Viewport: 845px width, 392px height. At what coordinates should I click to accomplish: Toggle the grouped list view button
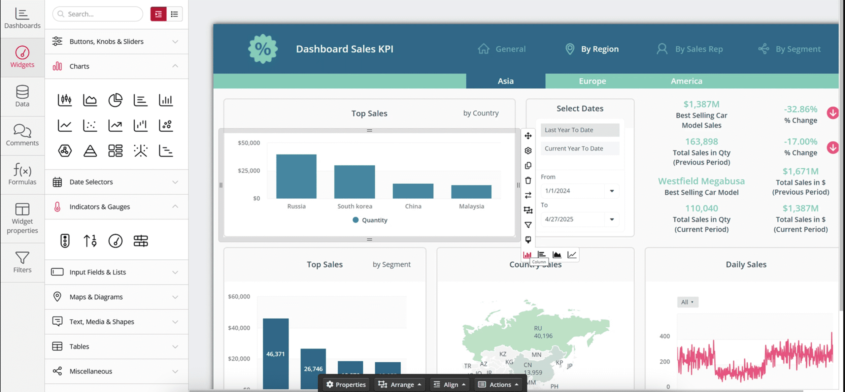click(x=158, y=14)
